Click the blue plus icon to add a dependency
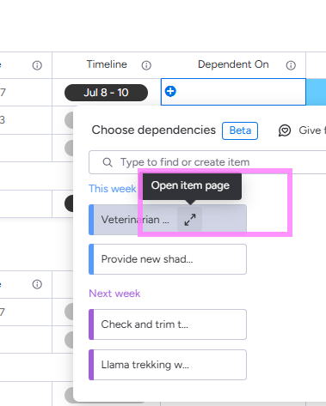This screenshot has width=326, height=406. (170, 92)
